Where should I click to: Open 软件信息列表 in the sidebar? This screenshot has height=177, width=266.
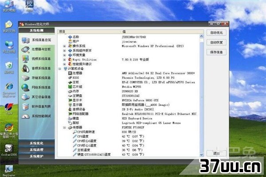pos(36,107)
